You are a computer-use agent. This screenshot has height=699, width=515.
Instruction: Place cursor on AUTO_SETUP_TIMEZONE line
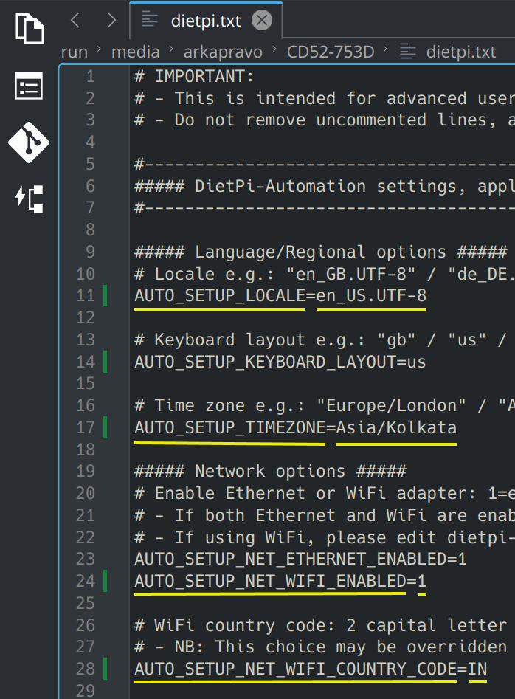(x=295, y=427)
